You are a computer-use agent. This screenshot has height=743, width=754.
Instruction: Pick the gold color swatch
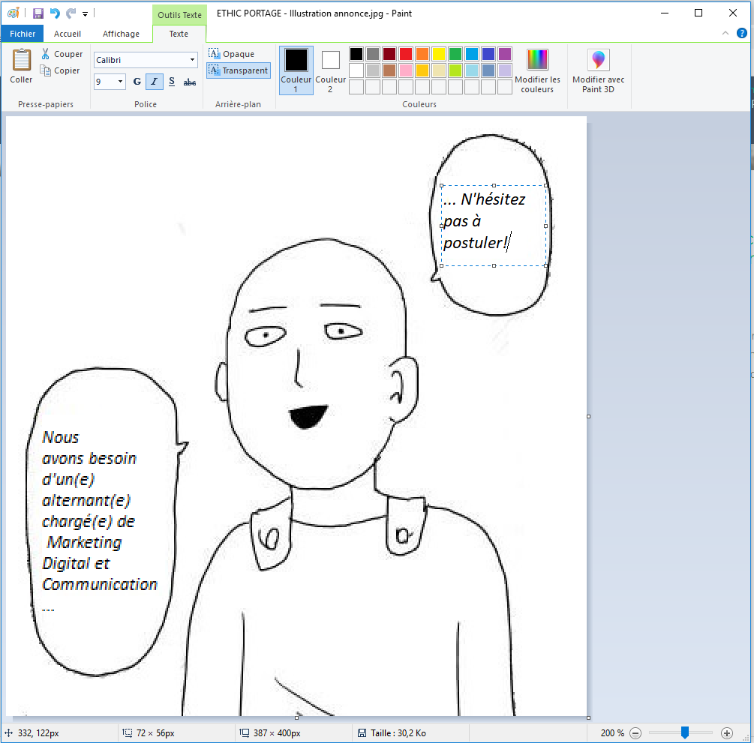point(422,70)
